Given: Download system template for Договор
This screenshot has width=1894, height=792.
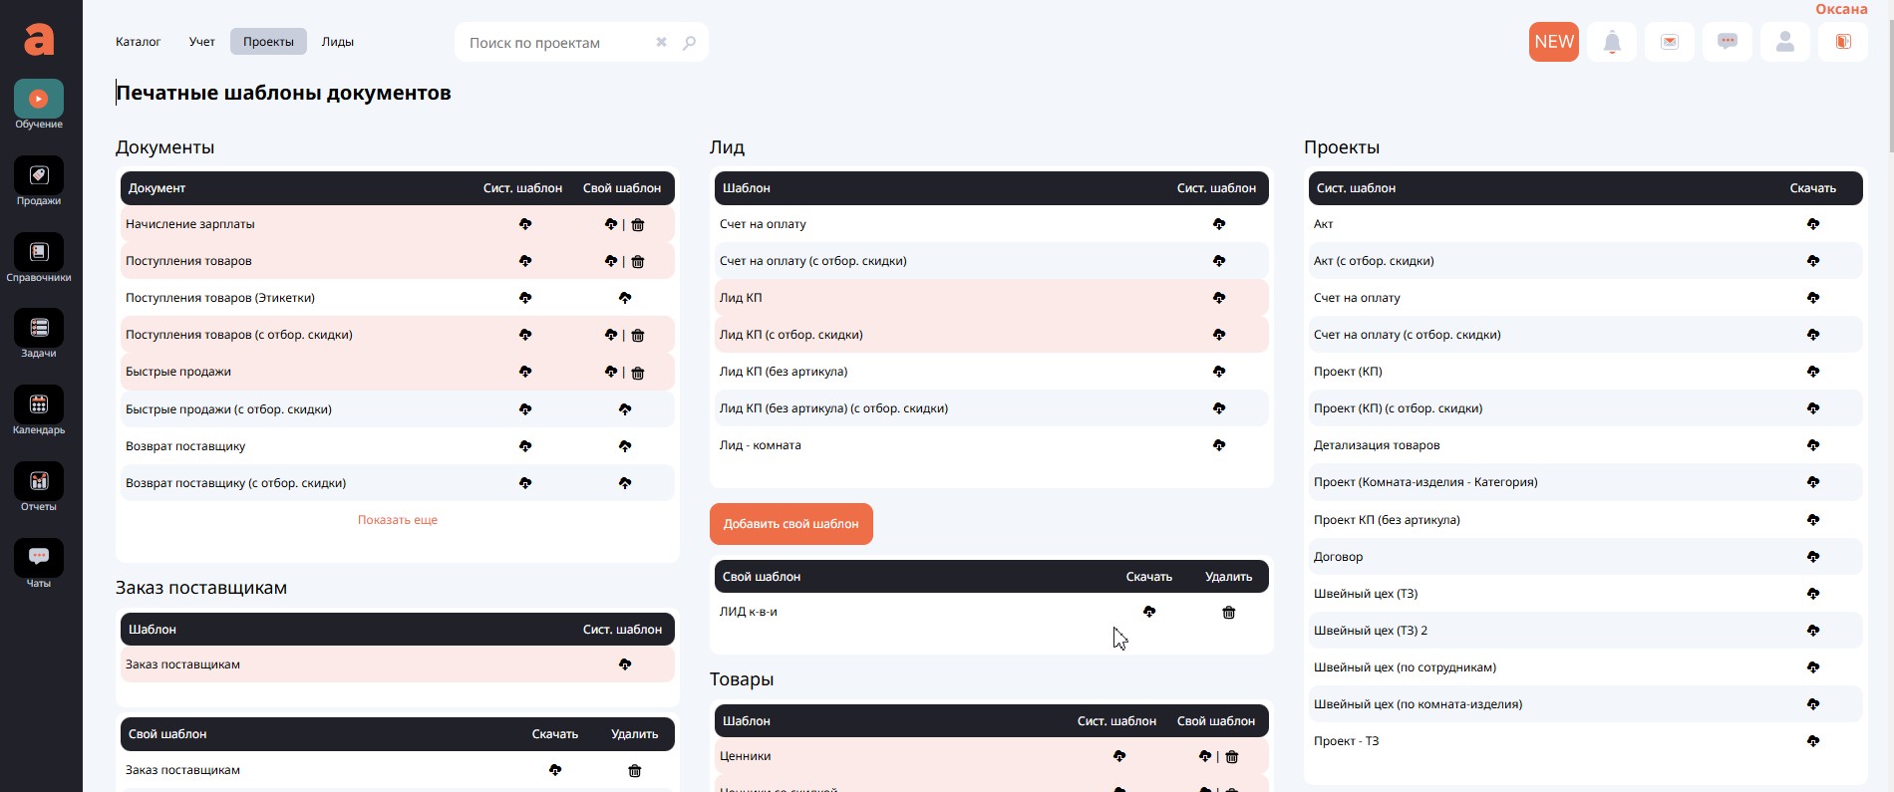Looking at the screenshot, I should pos(1812,557).
